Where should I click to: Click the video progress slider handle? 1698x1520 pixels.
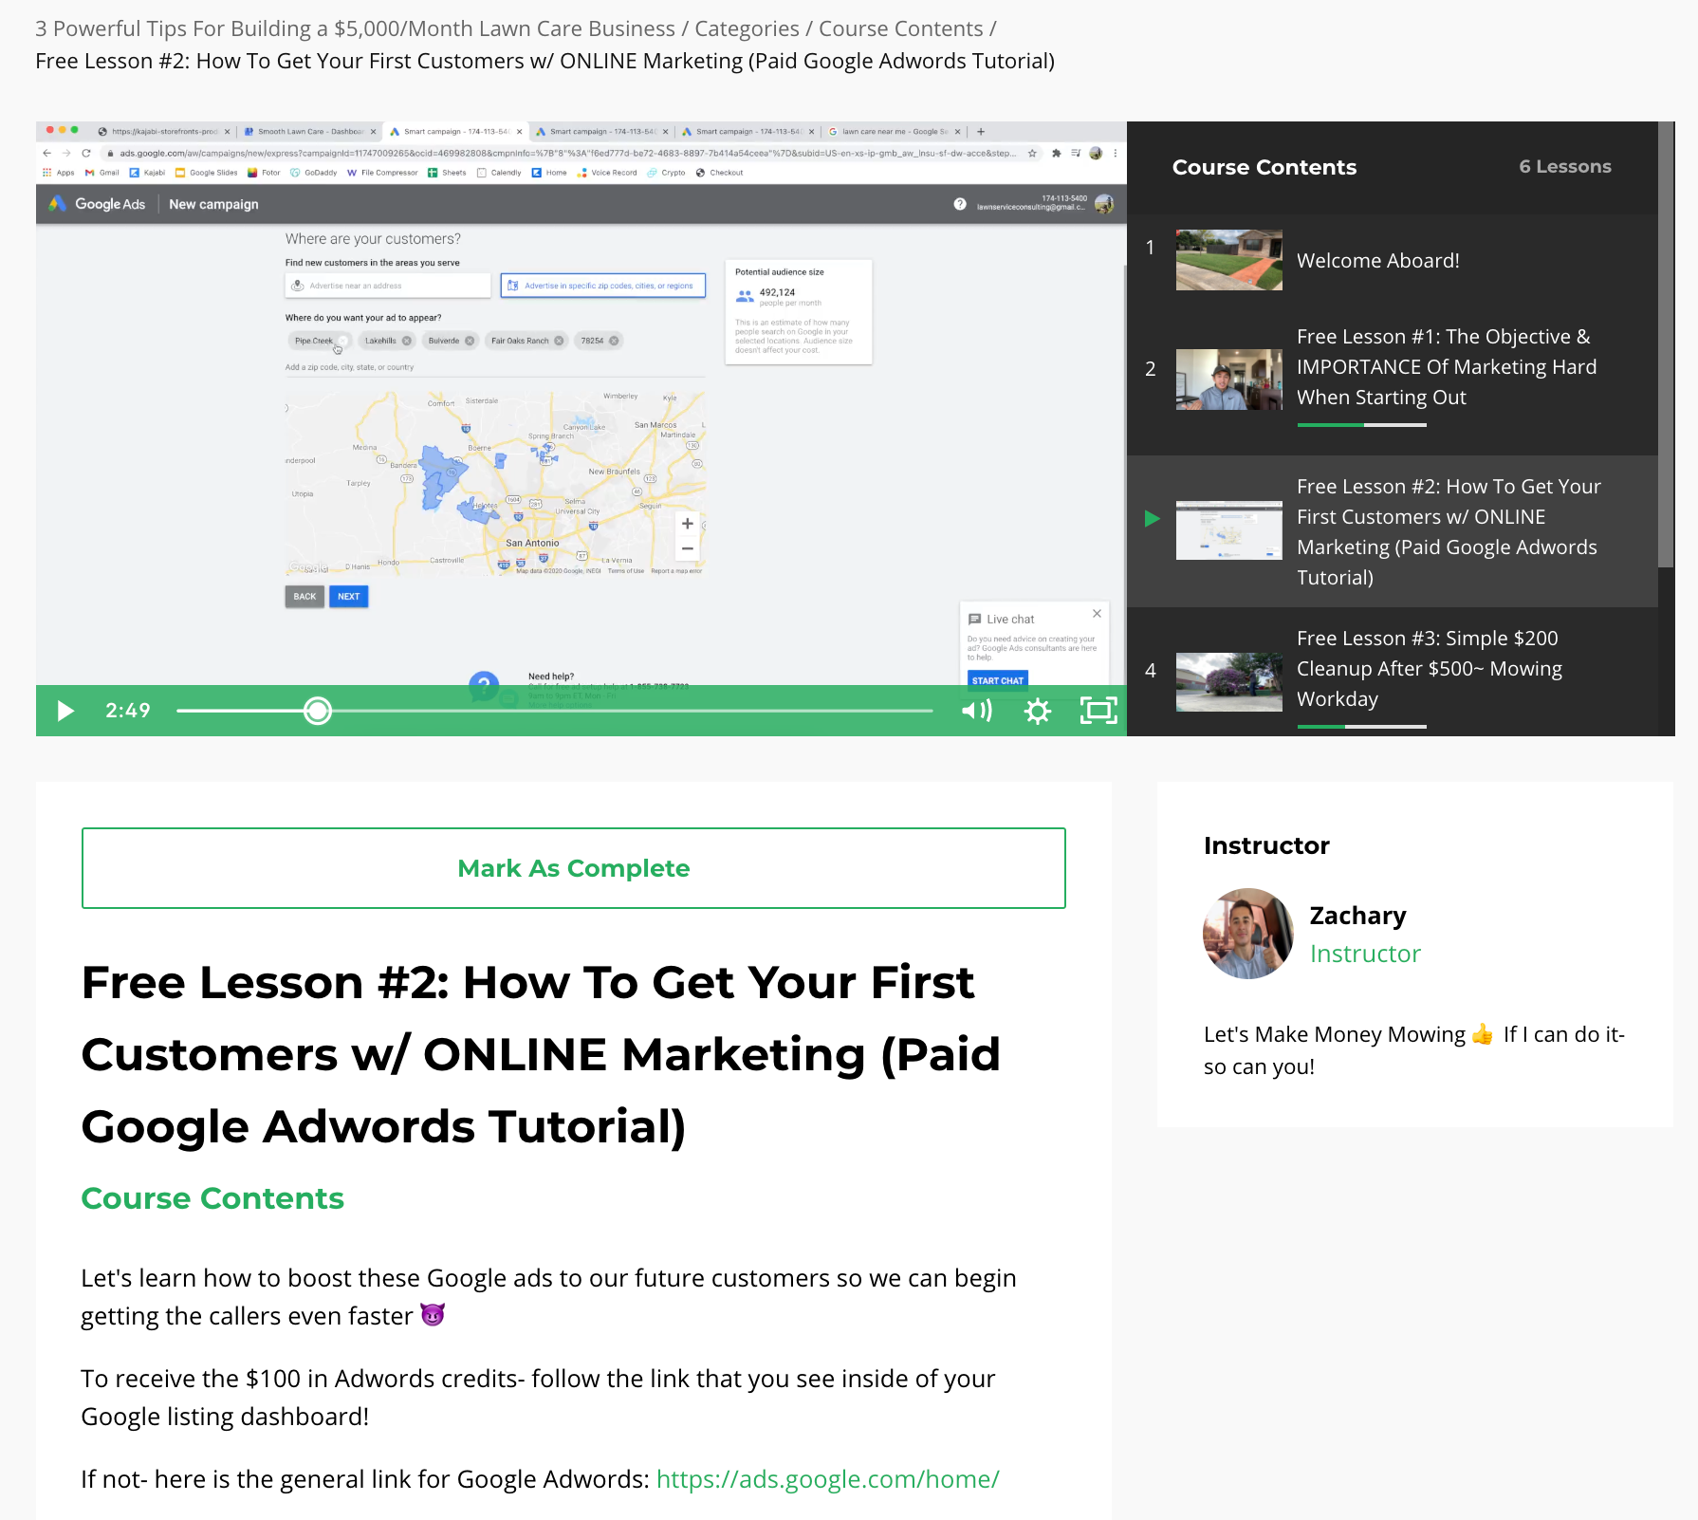coord(318,711)
